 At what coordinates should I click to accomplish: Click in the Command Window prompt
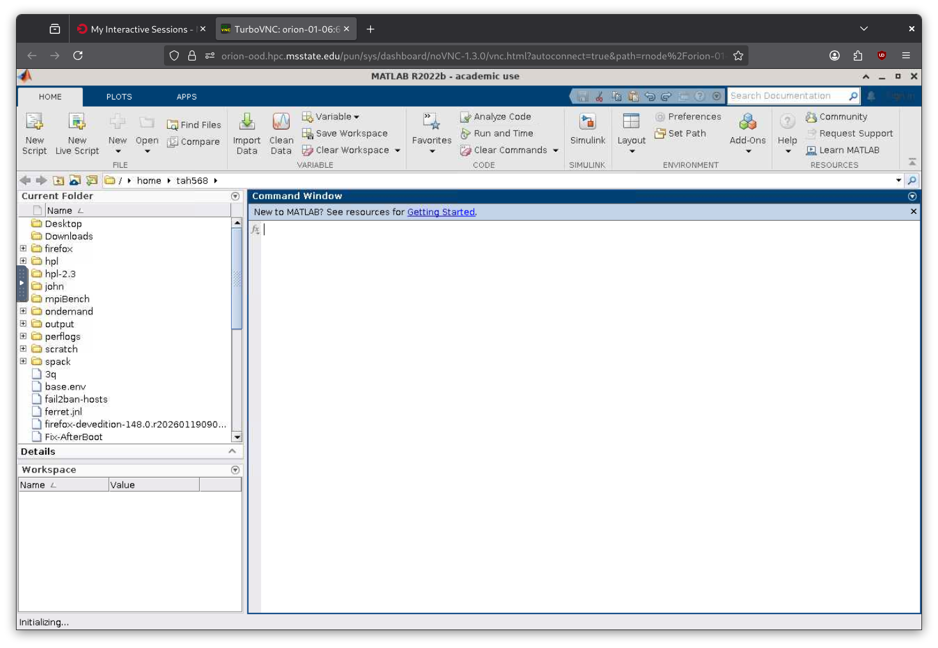click(x=590, y=230)
